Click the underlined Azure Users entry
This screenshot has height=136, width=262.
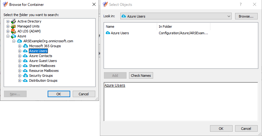pos(115,85)
